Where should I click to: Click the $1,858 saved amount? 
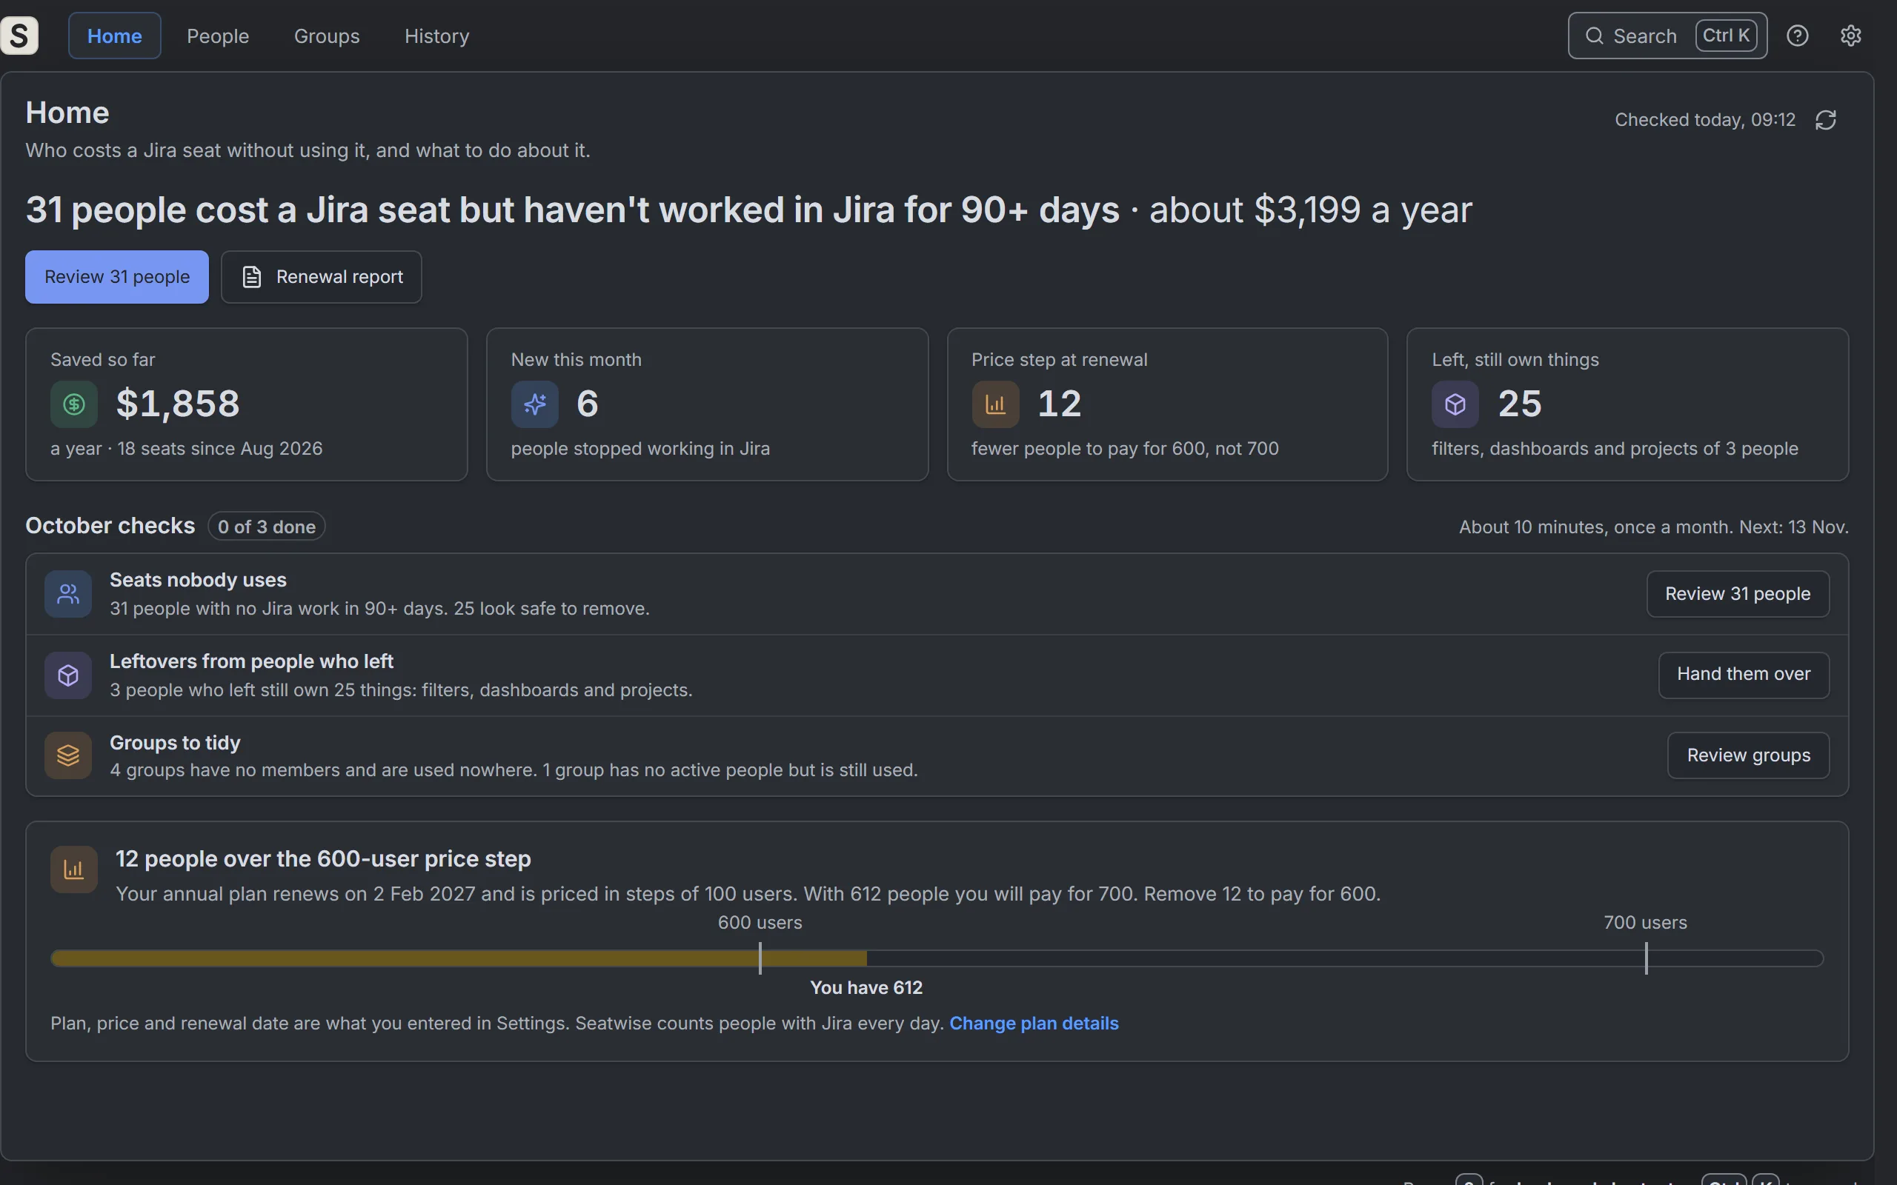tap(178, 404)
